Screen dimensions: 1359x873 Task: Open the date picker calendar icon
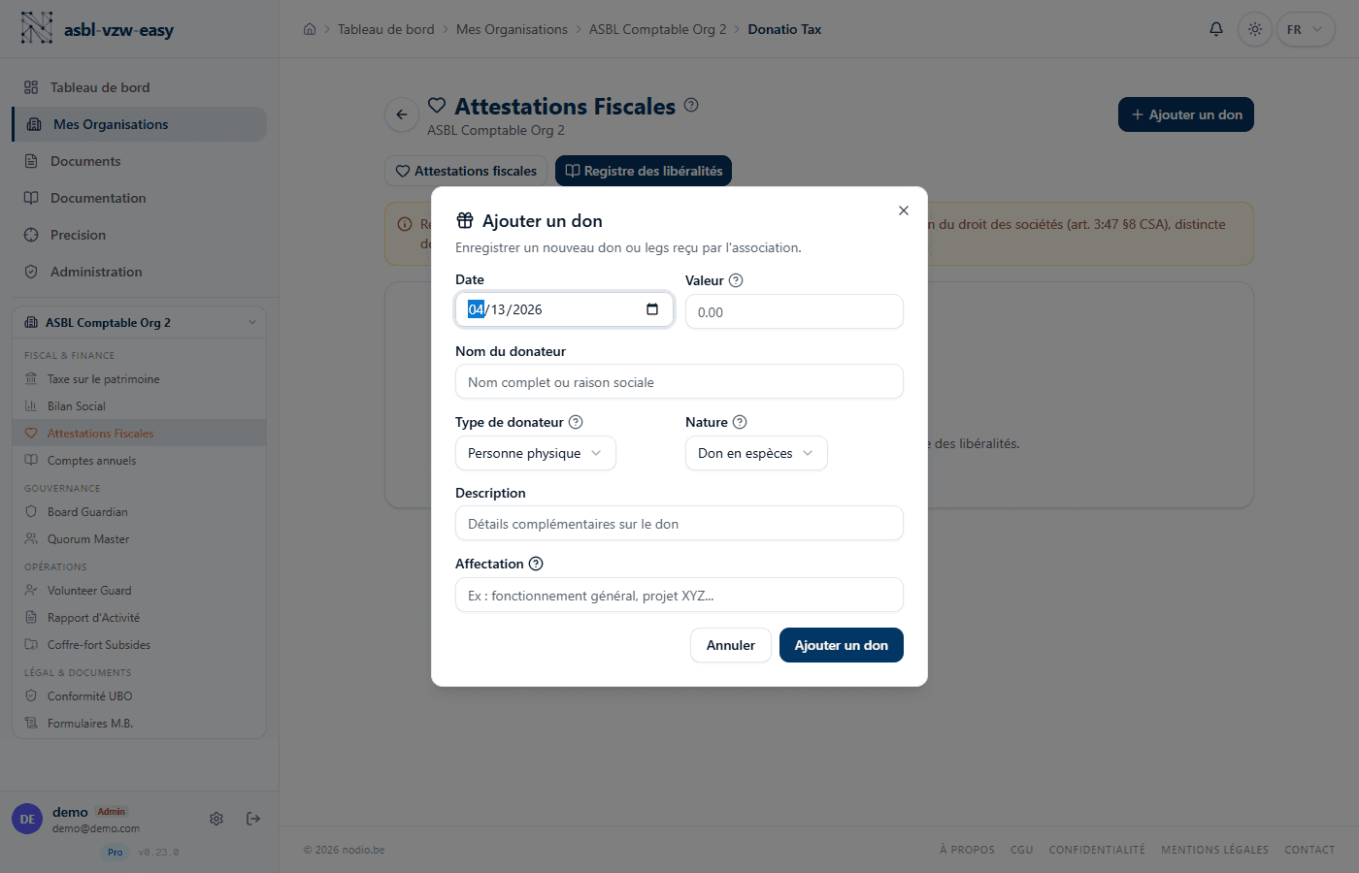point(652,309)
